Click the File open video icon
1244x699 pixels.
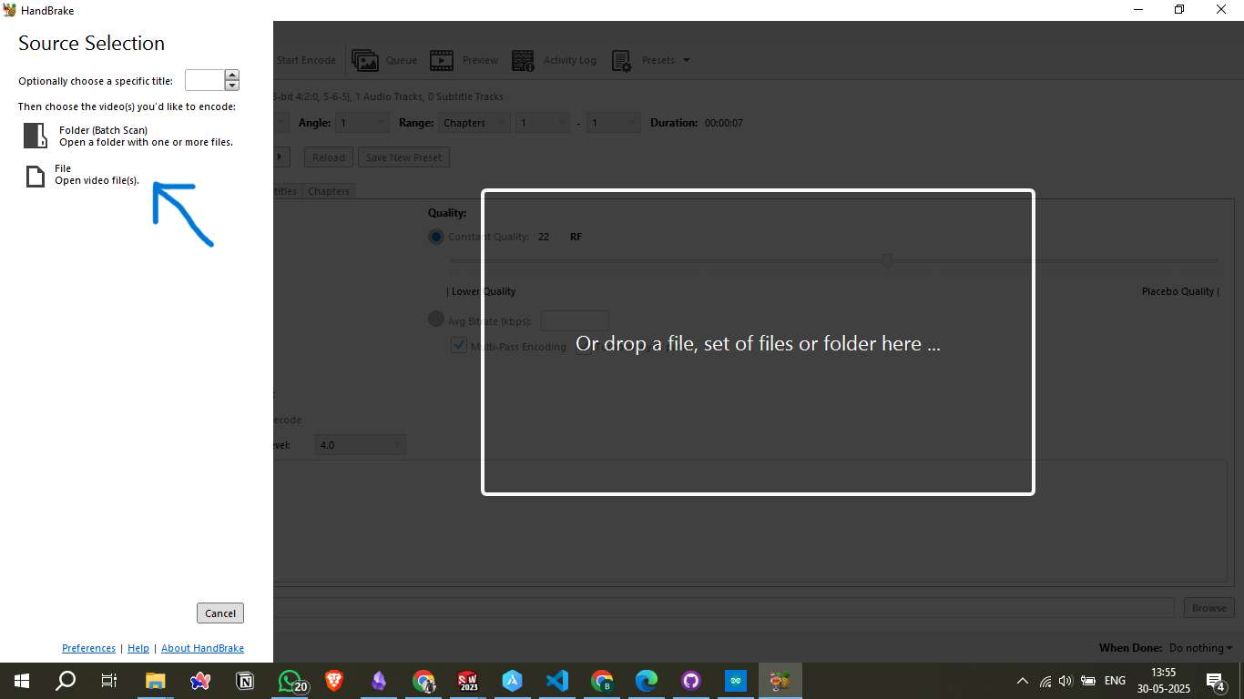(x=35, y=176)
